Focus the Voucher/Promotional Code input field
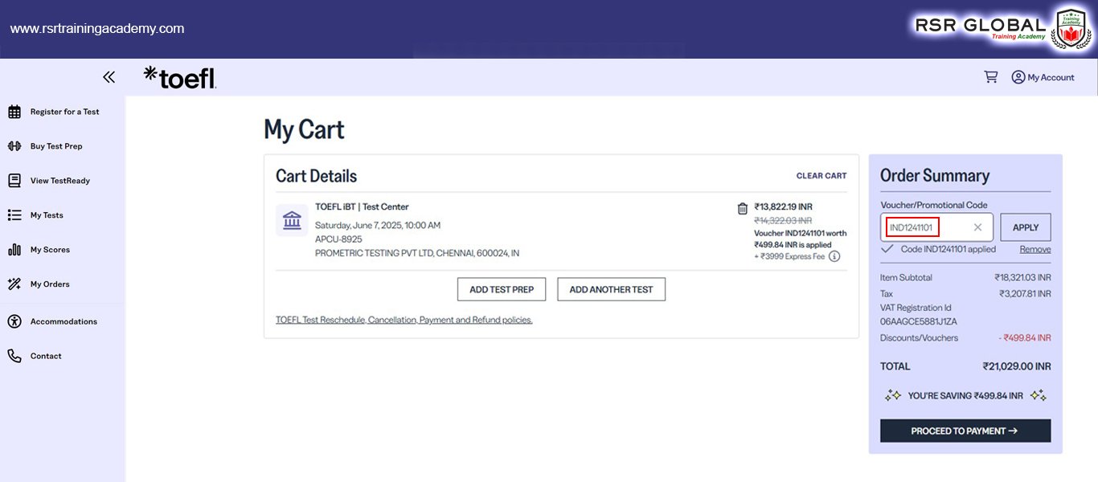Viewport: 1098px width, 482px height. coord(936,227)
